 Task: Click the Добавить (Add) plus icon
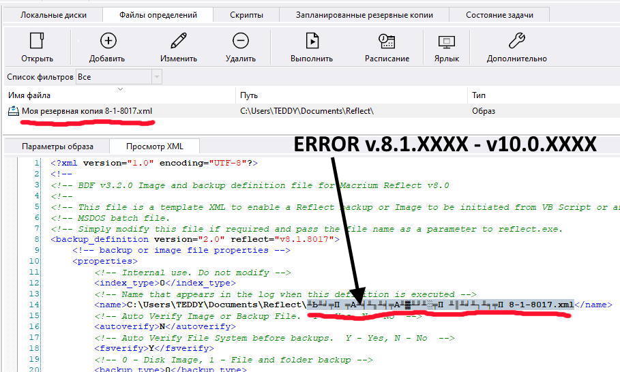[x=108, y=41]
